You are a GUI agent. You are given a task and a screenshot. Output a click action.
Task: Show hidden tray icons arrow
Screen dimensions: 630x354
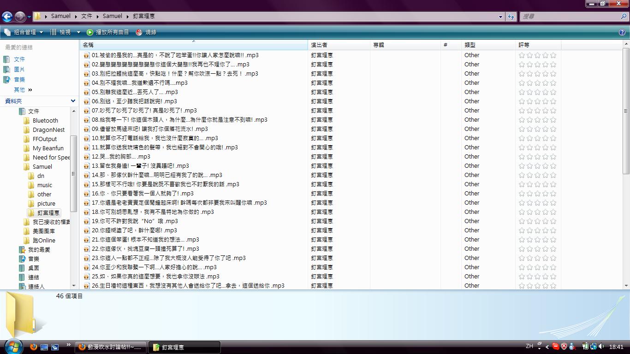547,347
